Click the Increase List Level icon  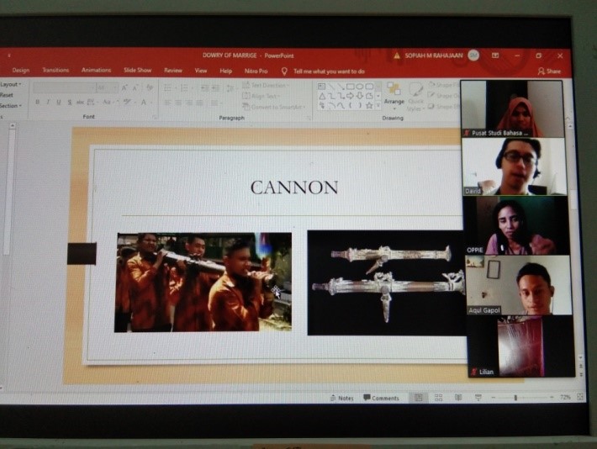(x=215, y=88)
